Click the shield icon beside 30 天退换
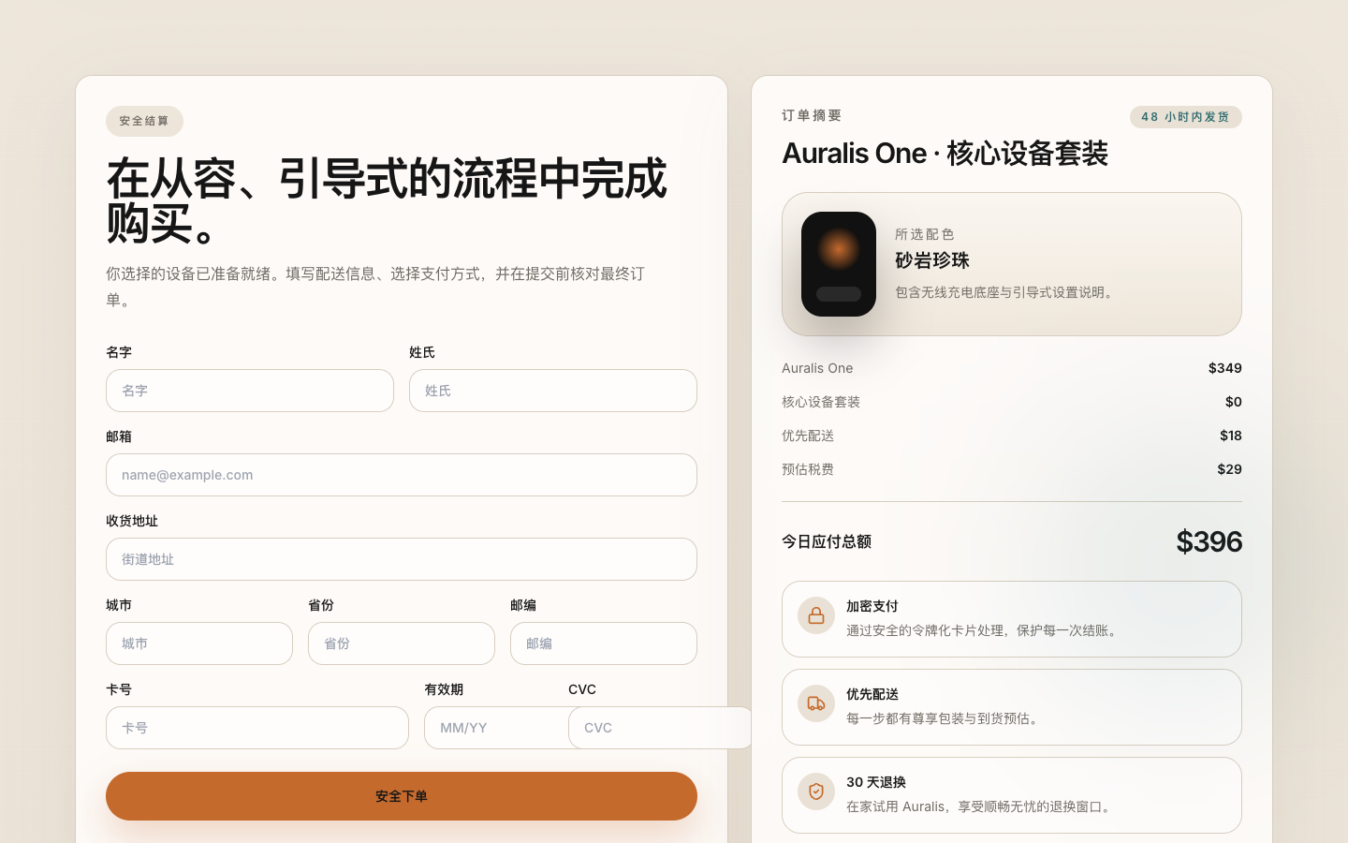 click(816, 791)
